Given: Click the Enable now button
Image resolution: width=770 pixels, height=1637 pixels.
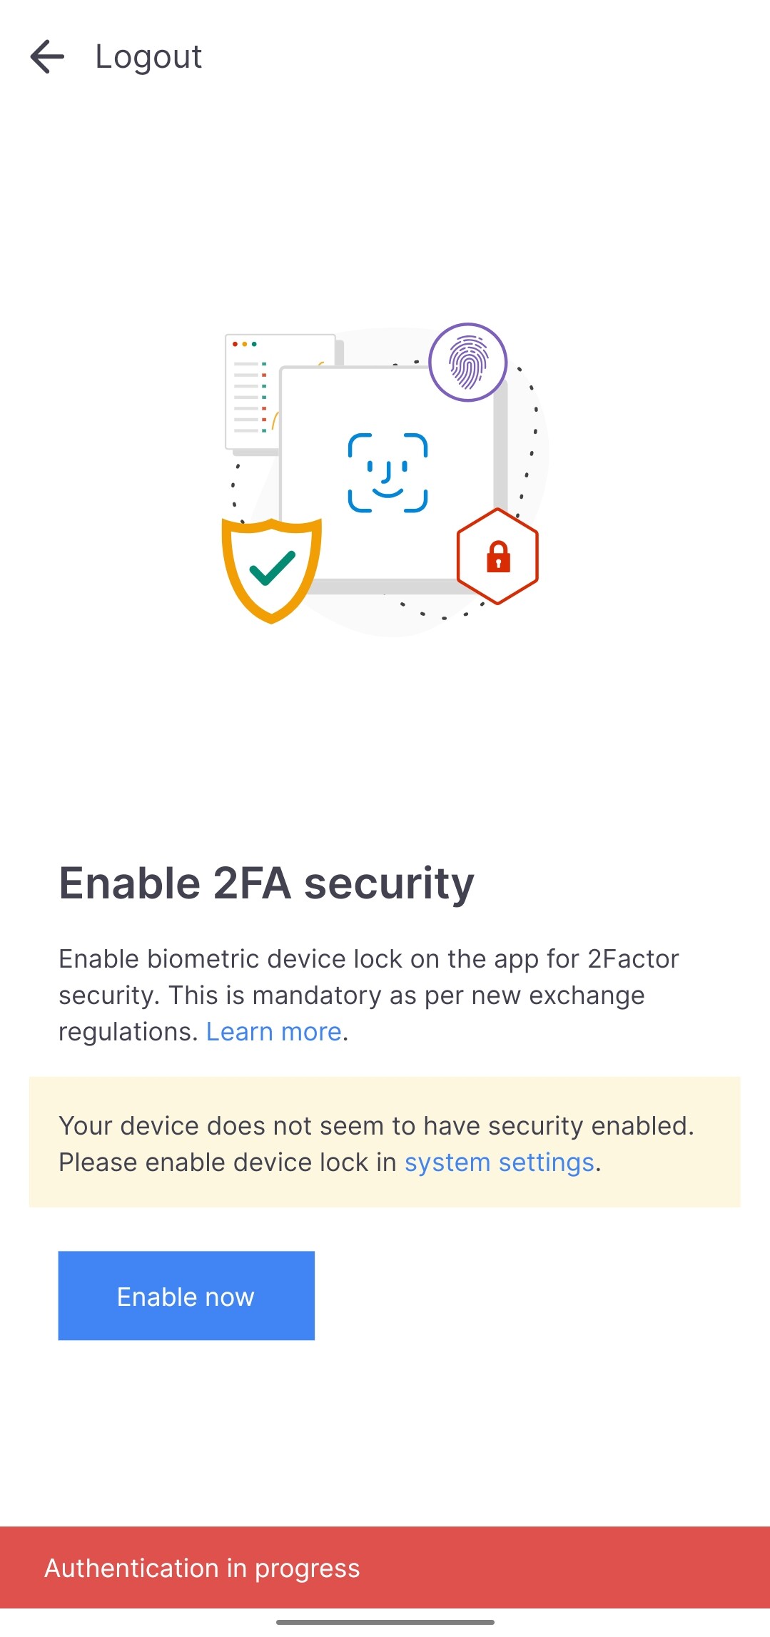Looking at the screenshot, I should [186, 1295].
